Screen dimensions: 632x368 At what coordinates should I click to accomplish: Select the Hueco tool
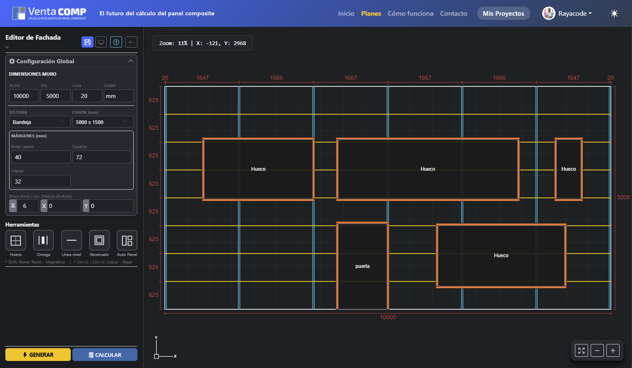coord(15,240)
